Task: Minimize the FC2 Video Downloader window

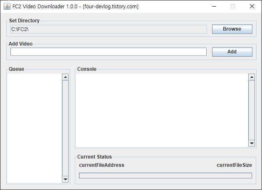Action: coord(214,6)
